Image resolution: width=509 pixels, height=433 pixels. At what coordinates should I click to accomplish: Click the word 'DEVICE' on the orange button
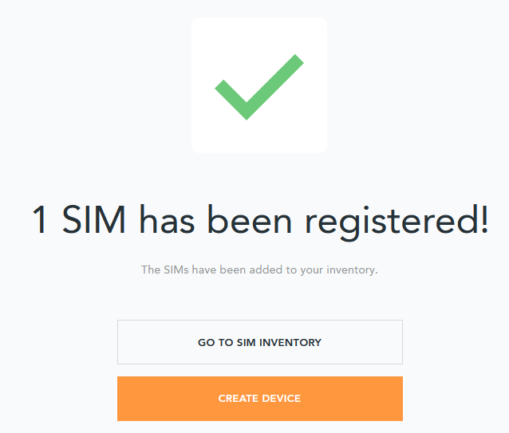(x=281, y=398)
